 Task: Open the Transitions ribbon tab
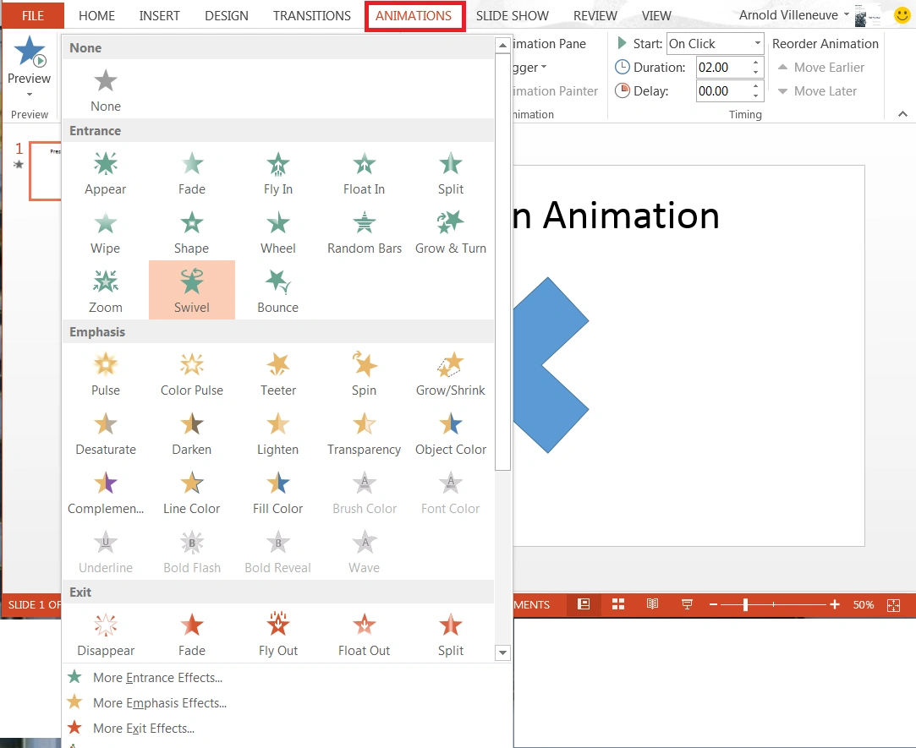311,16
